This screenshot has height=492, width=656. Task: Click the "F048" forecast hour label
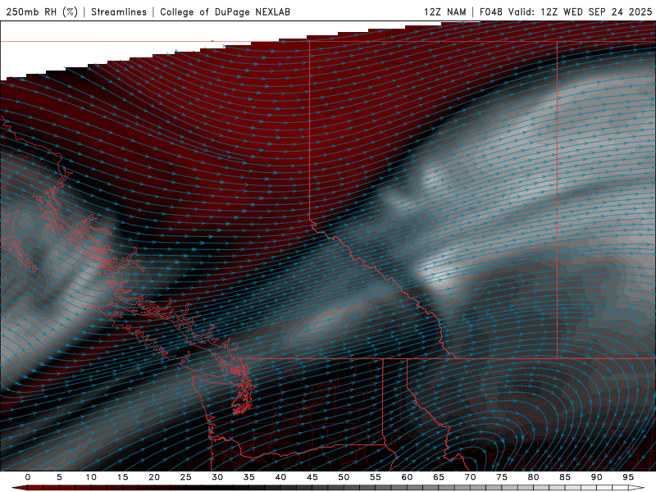tap(490, 11)
